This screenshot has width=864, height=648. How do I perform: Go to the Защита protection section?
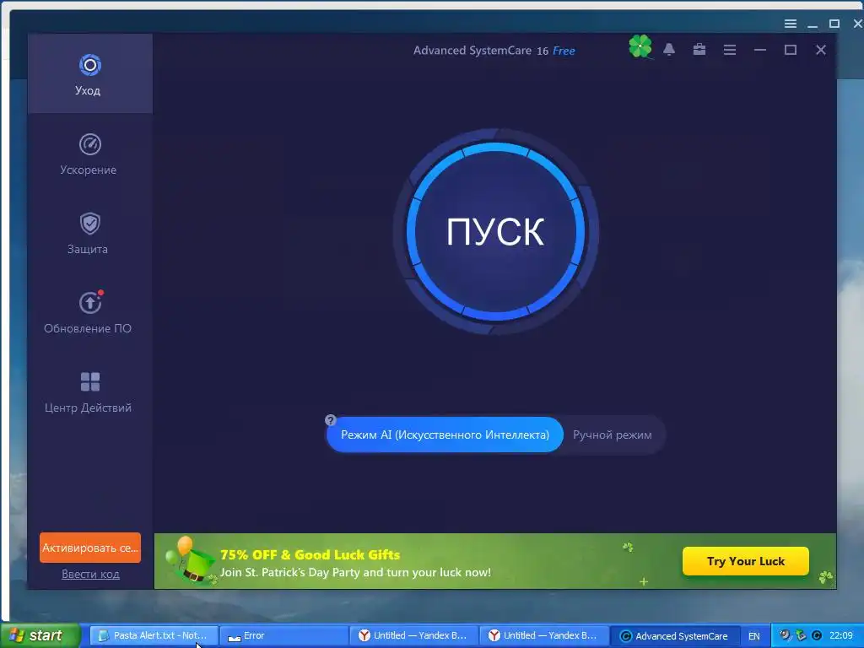(x=89, y=233)
